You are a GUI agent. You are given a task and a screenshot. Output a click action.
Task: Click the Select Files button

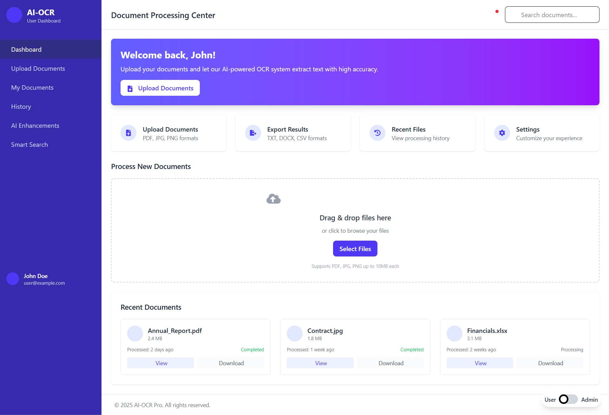click(x=355, y=249)
